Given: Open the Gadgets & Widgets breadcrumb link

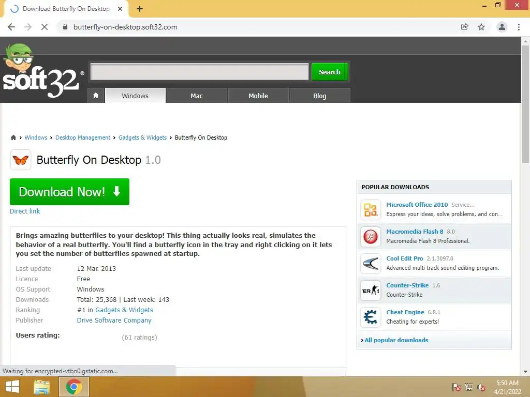Looking at the screenshot, I should [x=143, y=138].
